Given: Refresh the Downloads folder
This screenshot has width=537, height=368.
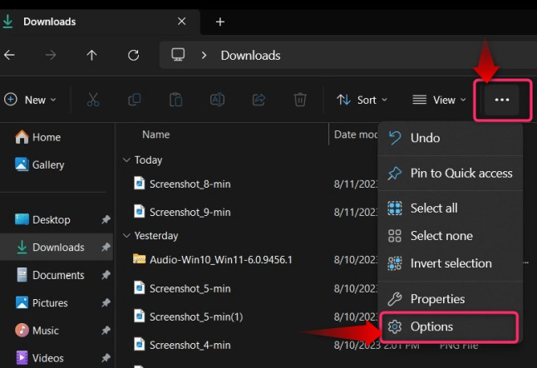Looking at the screenshot, I should (133, 55).
